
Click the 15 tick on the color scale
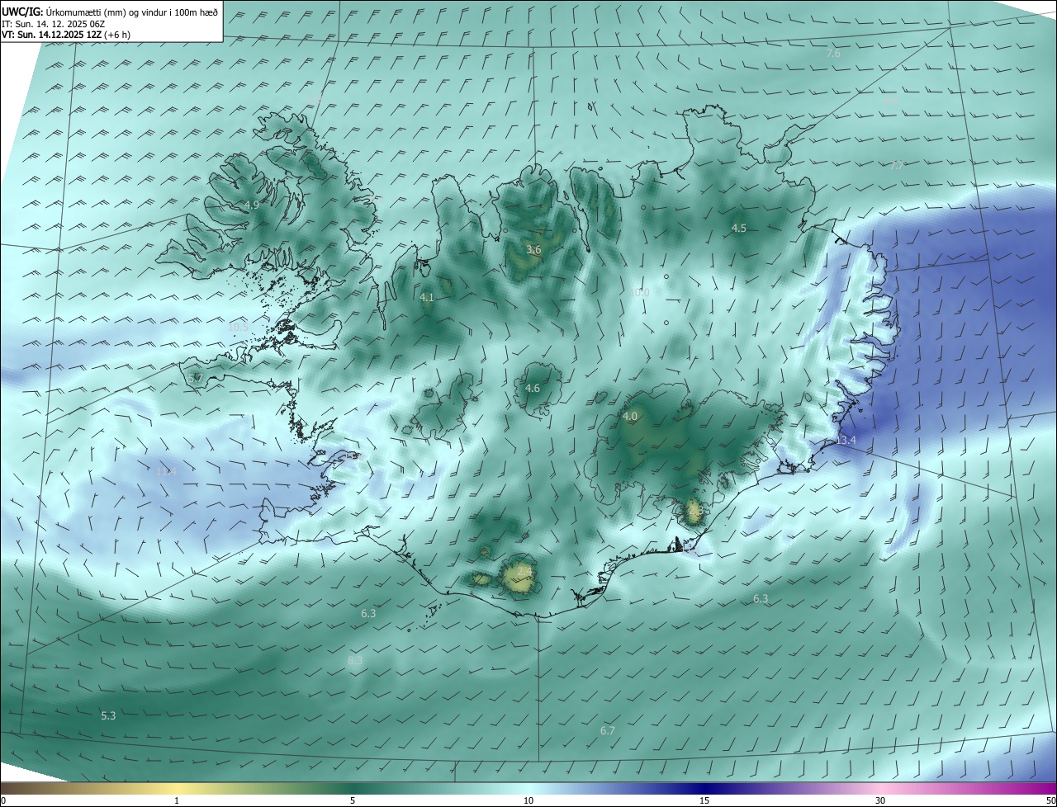click(704, 800)
